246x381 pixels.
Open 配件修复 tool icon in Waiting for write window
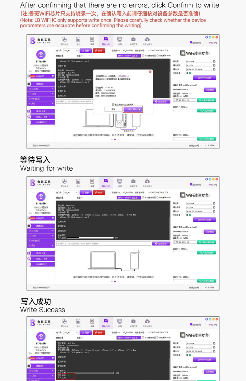[x=65, y=182]
